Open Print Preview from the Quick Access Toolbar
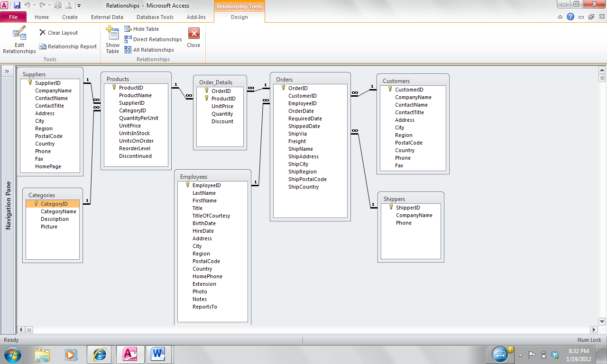607x364 pixels. pos(68,5)
